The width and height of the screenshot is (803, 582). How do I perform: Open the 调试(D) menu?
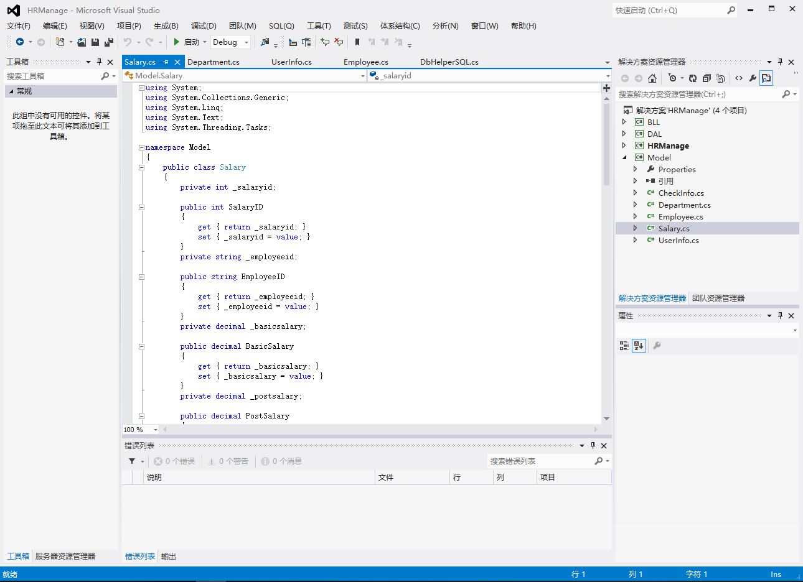pos(204,26)
